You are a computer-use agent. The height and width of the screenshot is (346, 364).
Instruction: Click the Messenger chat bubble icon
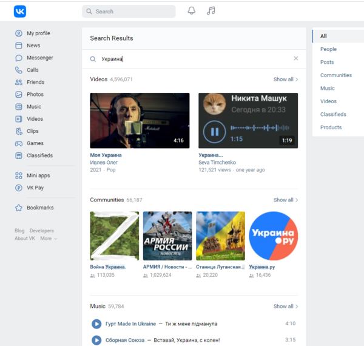pos(19,58)
